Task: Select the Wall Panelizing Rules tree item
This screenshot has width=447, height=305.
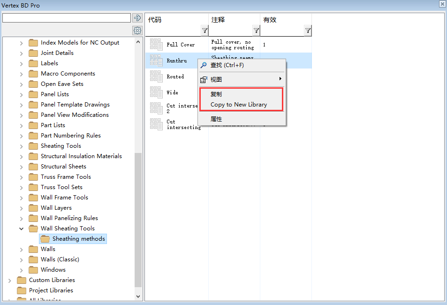Action: (69, 218)
